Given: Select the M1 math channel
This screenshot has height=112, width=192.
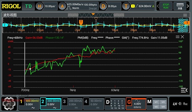Looking at the screenshot, I should 156,101.
